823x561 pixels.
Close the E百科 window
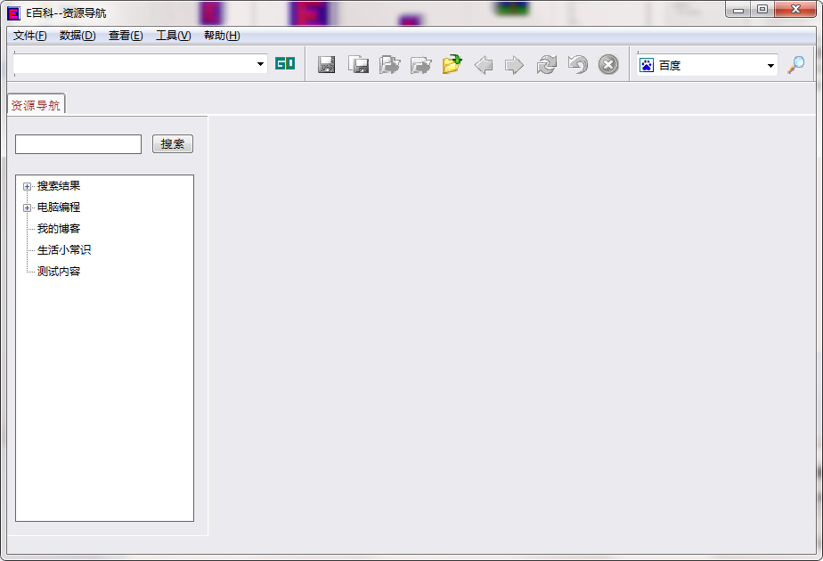tap(795, 10)
